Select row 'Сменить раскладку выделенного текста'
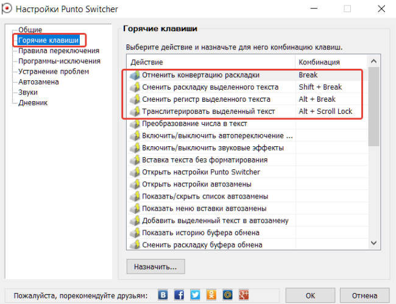This screenshot has height=304, width=396. (x=247, y=87)
